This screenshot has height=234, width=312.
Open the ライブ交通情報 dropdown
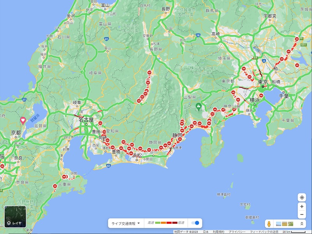click(126, 223)
